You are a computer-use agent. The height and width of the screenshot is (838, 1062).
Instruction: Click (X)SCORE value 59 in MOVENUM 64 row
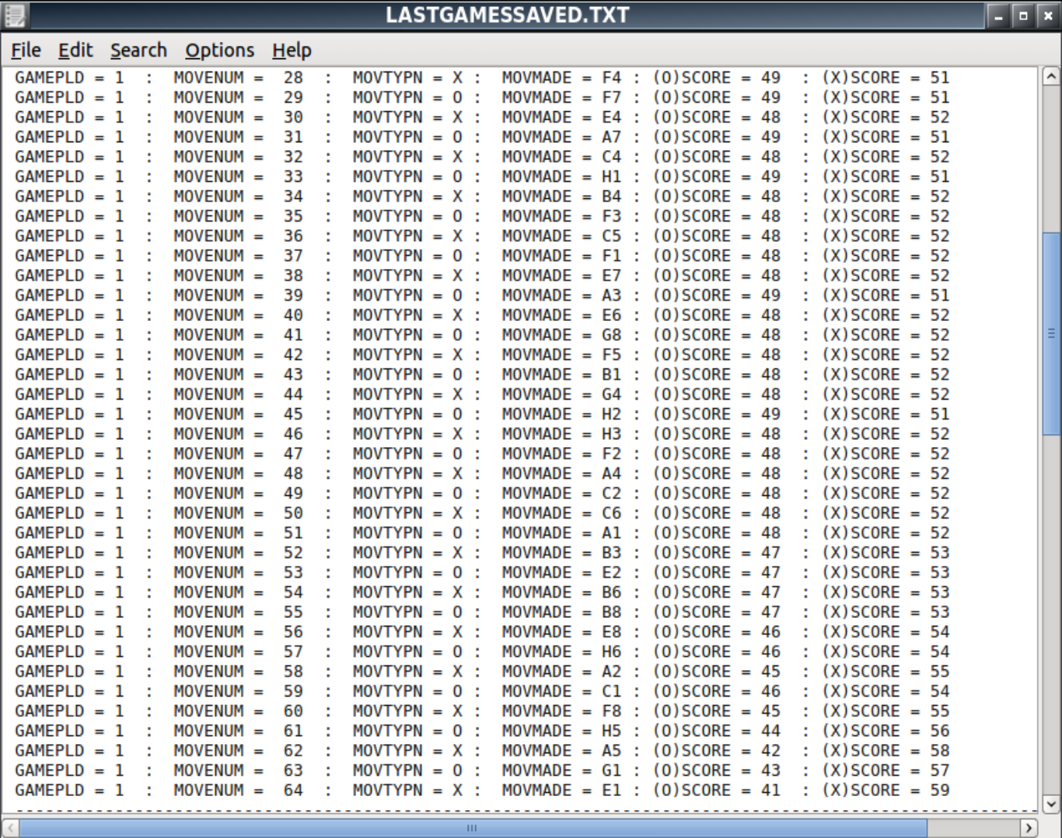click(940, 791)
